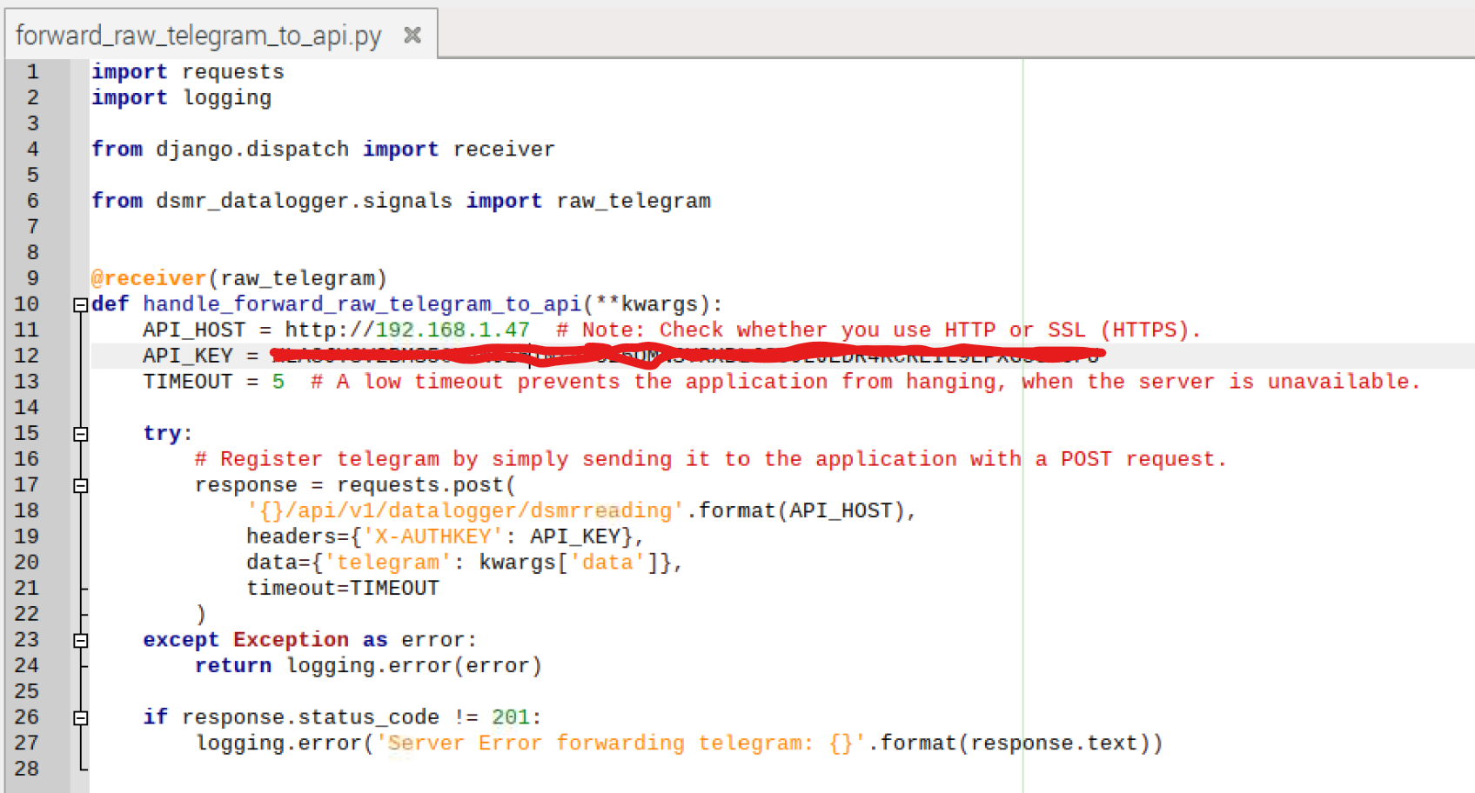Click on '@receiver' decorator text
Screen dimensions: 1475x793
point(149,278)
